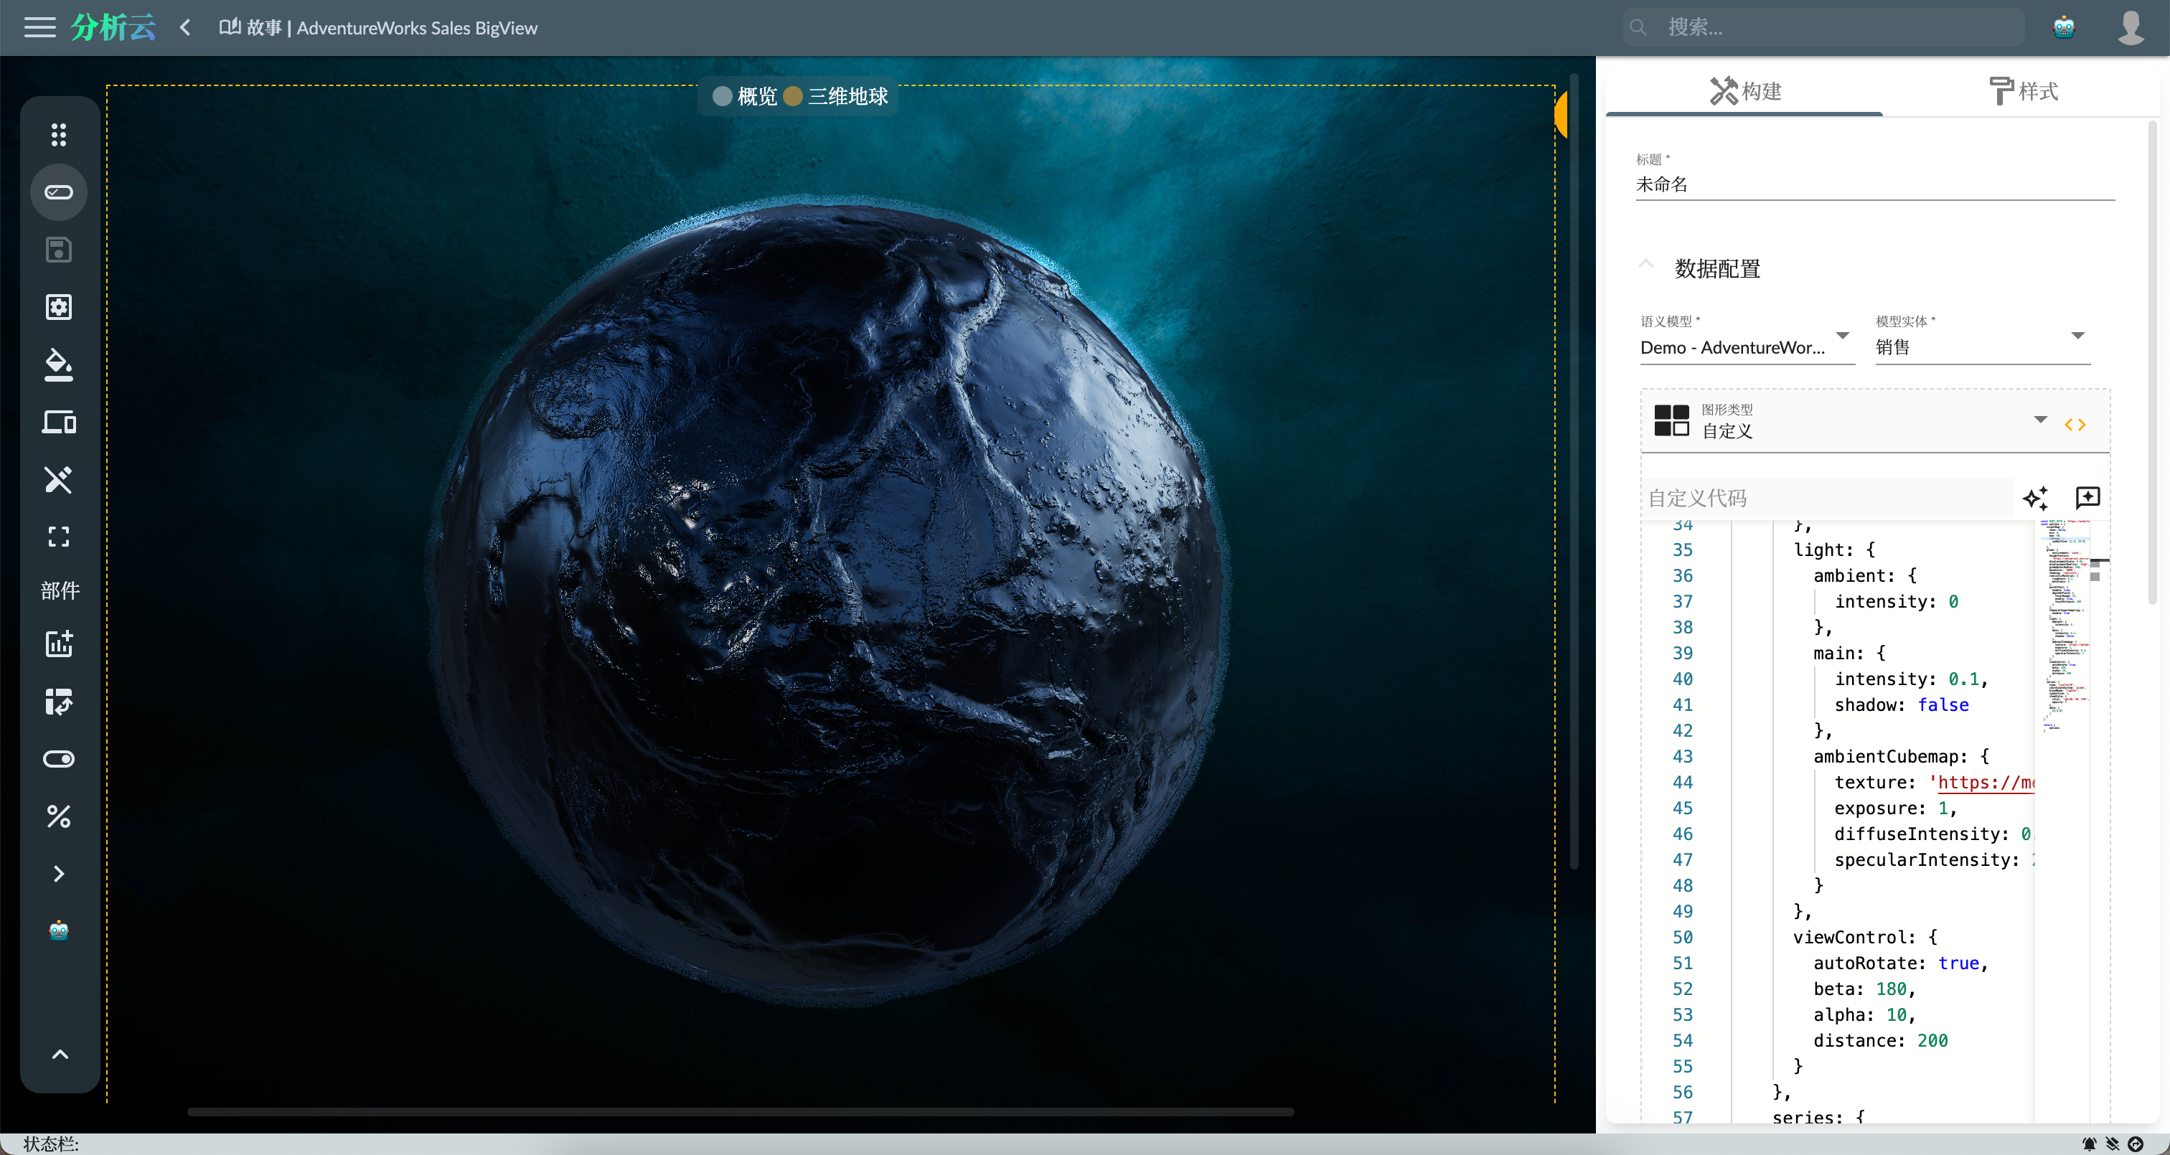Image resolution: width=2170 pixels, height=1155 pixels.
Task: Click the AI sparkle icon beside 自定义代码
Action: coord(2036,498)
